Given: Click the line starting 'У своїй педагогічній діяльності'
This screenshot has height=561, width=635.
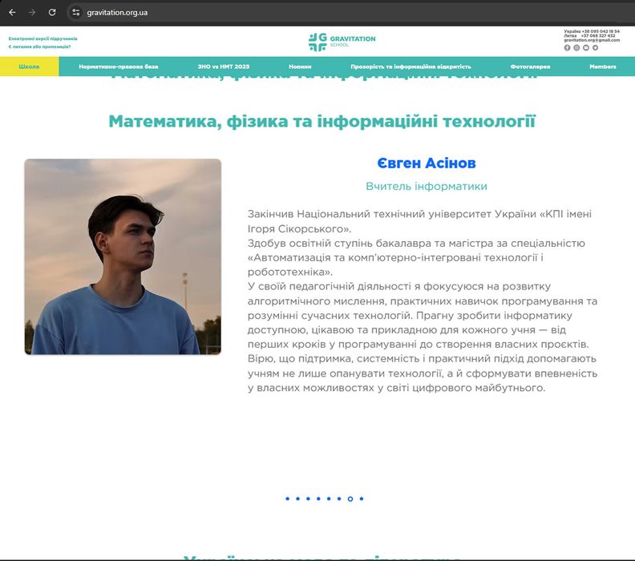Looking at the screenshot, I should 399,286.
